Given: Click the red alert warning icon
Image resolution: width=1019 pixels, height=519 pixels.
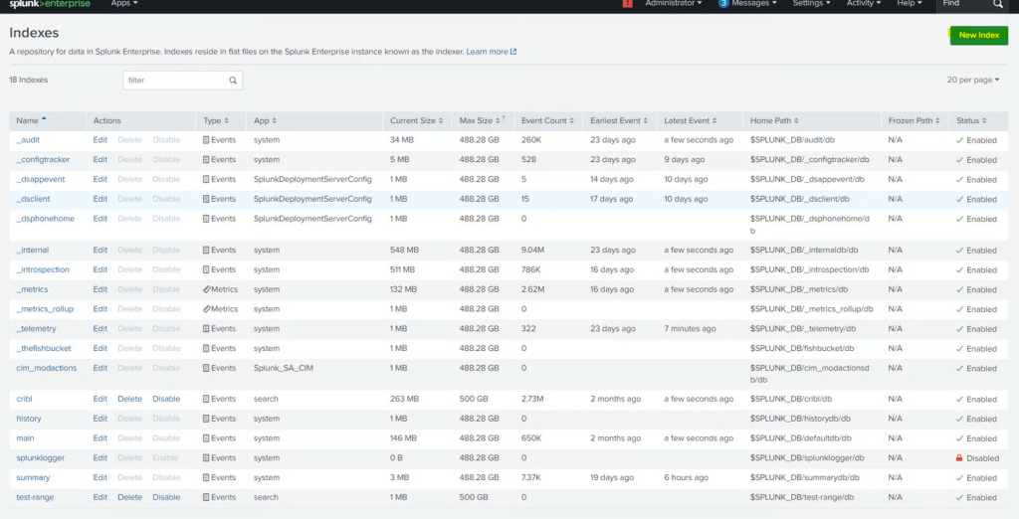Looking at the screenshot, I should [627, 4].
